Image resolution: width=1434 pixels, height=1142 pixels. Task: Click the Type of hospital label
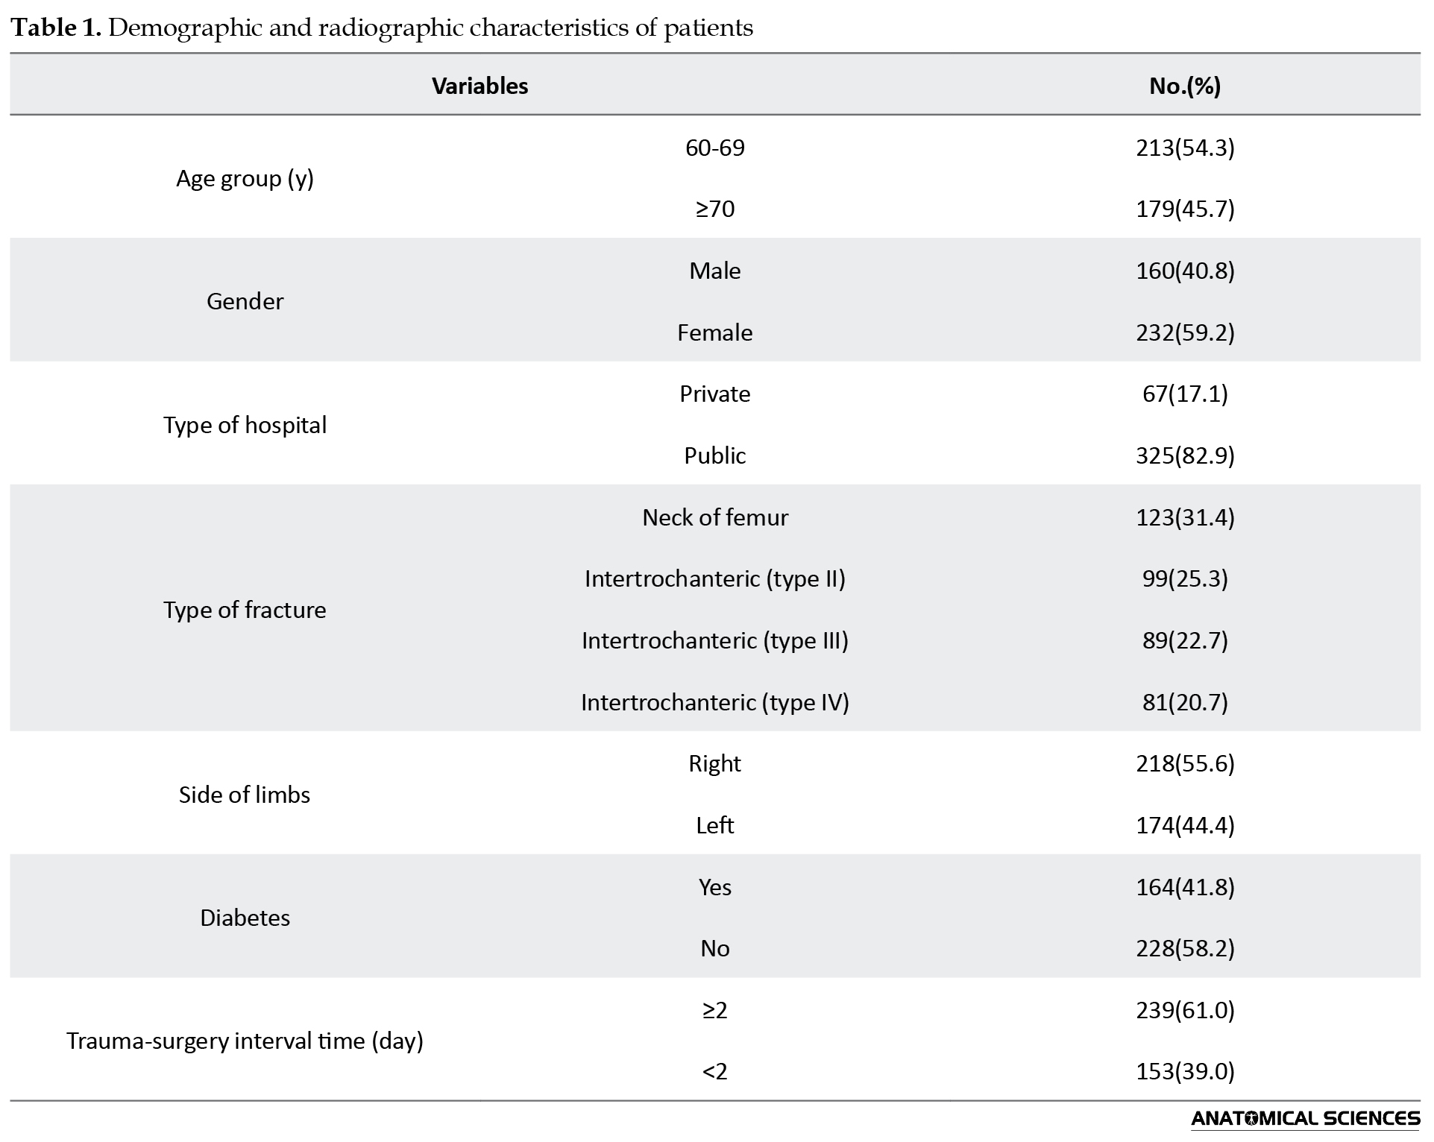(245, 425)
